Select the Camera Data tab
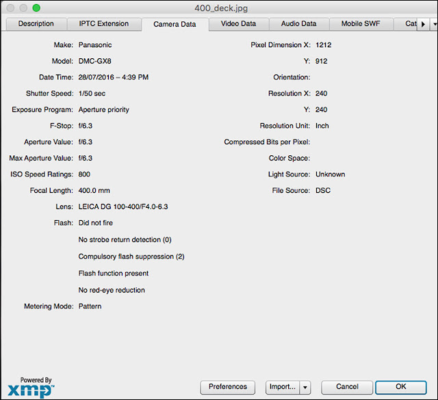 175,25
